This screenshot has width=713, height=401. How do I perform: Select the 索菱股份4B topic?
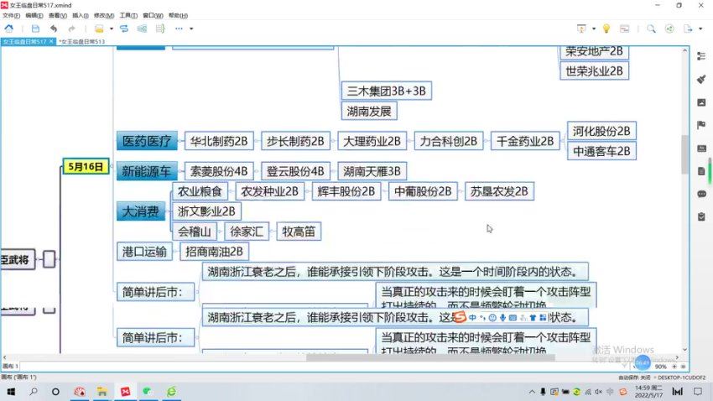pyautogui.click(x=219, y=171)
